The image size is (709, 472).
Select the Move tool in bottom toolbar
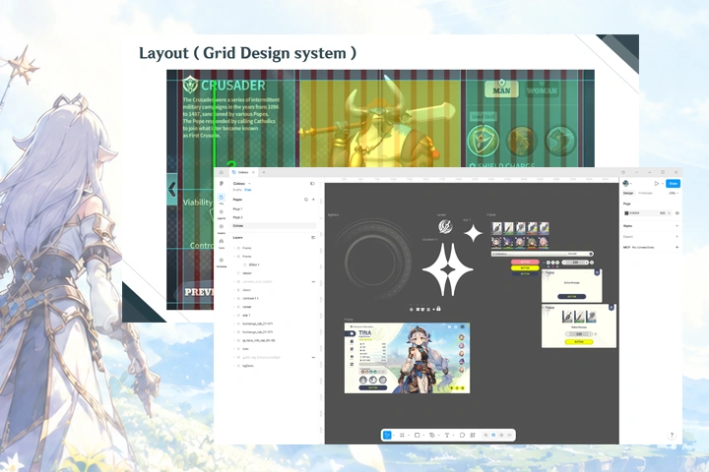(x=387, y=435)
